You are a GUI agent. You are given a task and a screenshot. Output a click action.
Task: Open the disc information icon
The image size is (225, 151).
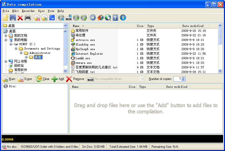pos(61,18)
